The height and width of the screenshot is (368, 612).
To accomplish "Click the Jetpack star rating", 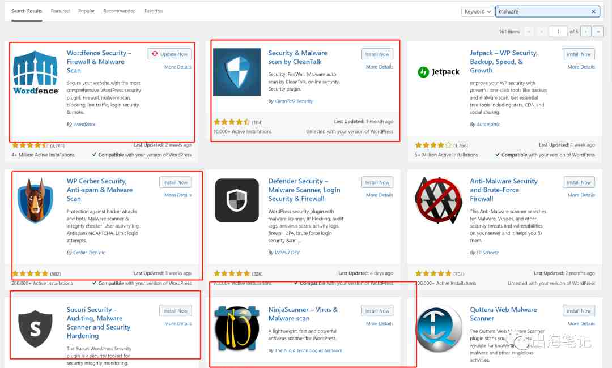I will (x=433, y=146).
